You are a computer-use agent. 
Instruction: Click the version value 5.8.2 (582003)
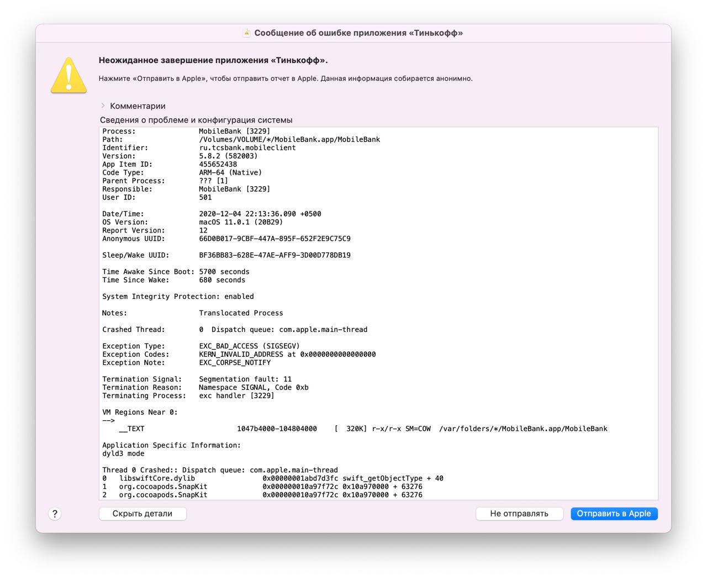click(228, 156)
